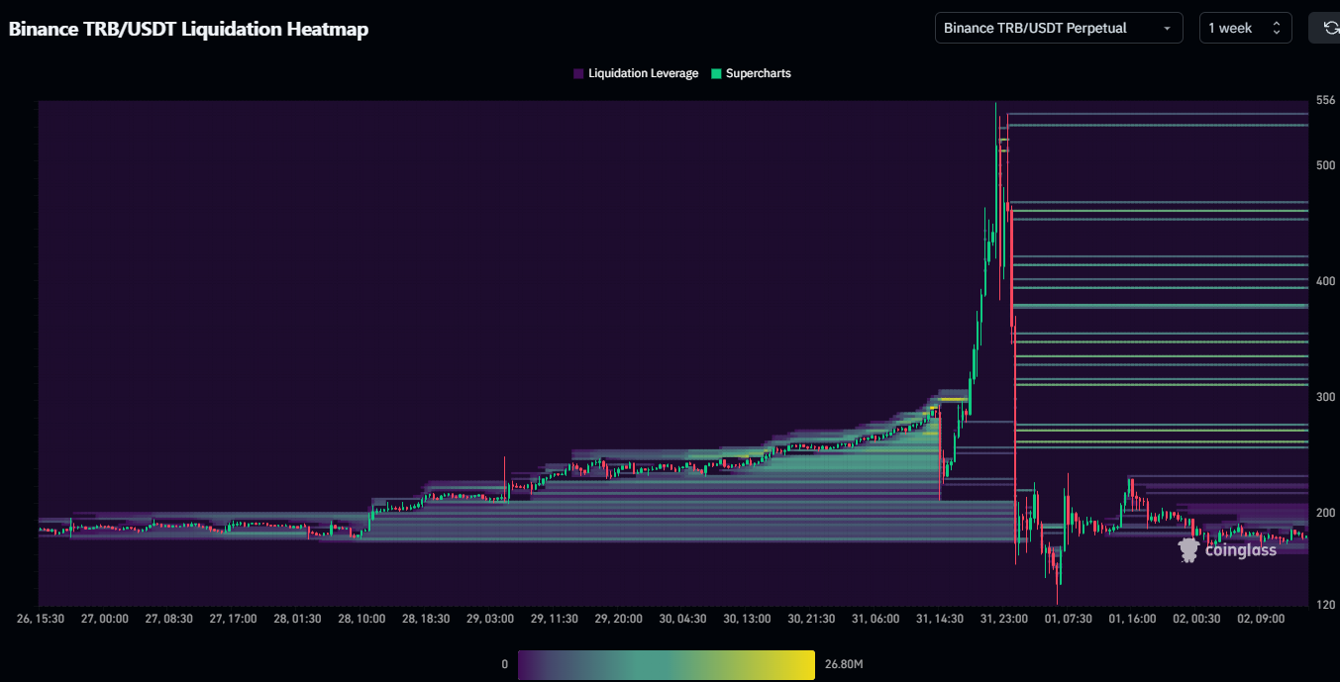The image size is (1340, 682).
Task: Select the Binance TRB/USDT Liquidation Heatmap title
Action: [188, 29]
